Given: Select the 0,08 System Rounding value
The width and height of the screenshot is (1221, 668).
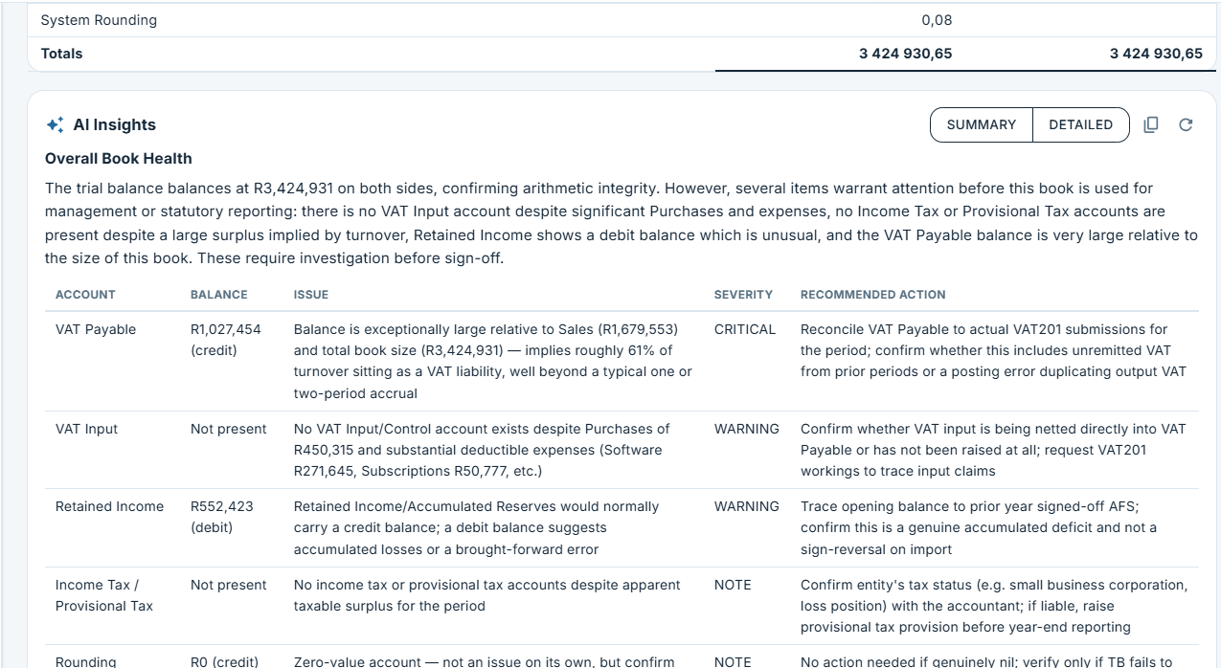Looking at the screenshot, I should 937,20.
